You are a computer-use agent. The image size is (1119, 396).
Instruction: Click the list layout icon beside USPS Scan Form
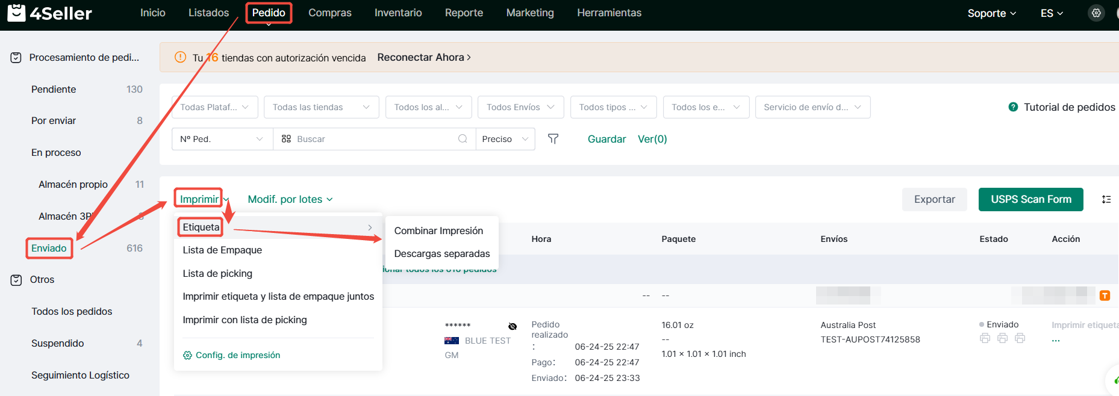click(1106, 199)
